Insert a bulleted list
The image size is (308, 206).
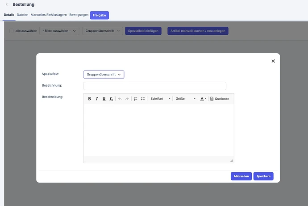pos(143,99)
